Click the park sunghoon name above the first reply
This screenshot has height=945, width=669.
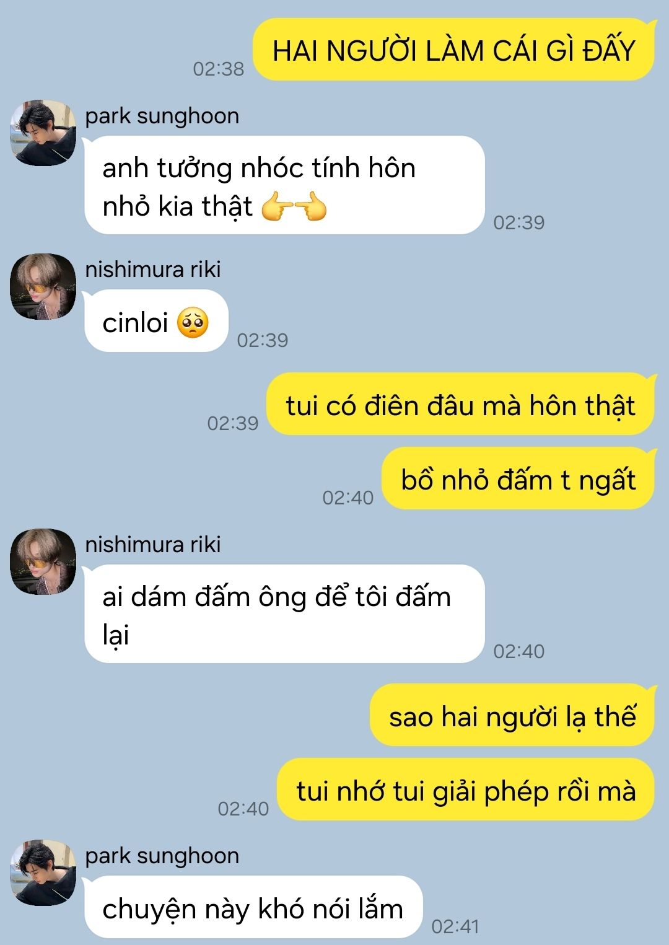click(162, 116)
